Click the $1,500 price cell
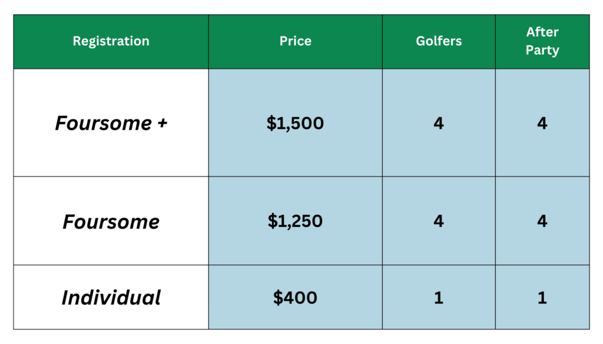603x344 pixels. point(296,123)
